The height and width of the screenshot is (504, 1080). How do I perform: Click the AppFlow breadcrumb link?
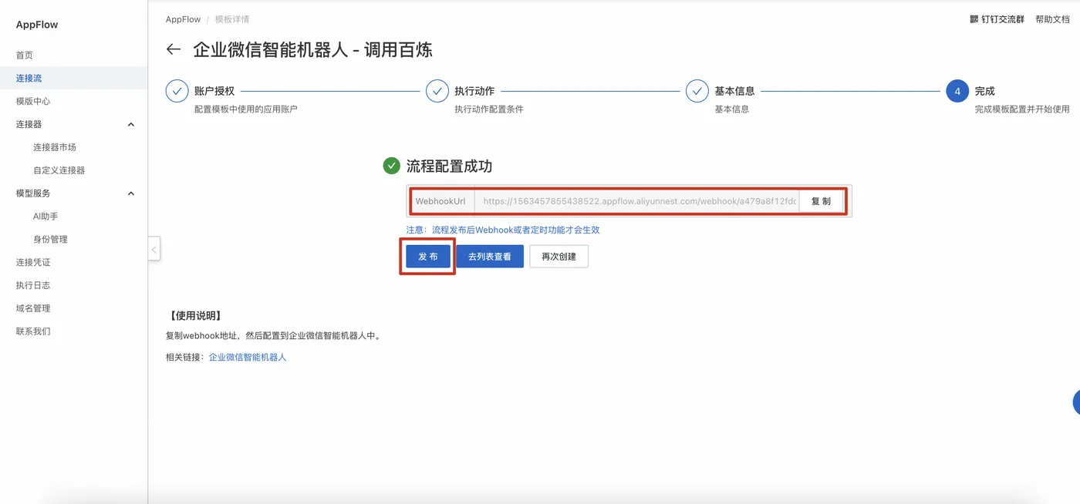[183, 19]
